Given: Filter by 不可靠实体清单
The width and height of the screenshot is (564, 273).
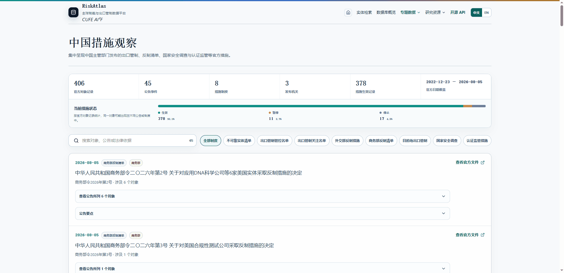Looking at the screenshot, I should [x=239, y=140].
